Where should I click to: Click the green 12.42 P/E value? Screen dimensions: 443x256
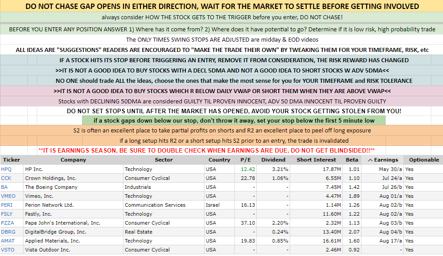click(248, 169)
